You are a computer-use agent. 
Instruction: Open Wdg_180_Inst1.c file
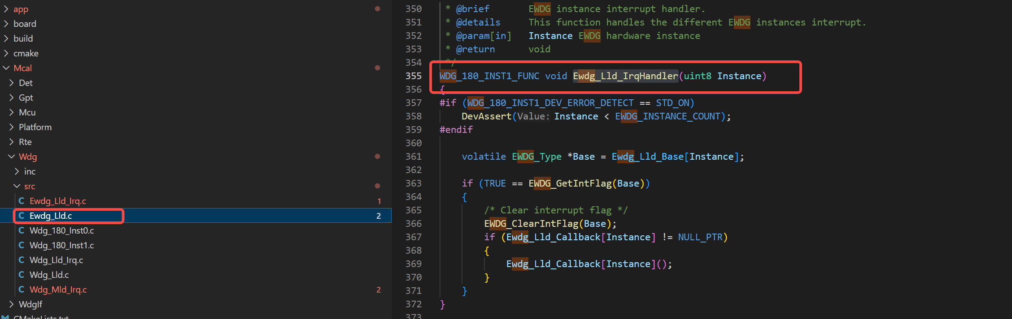62,245
